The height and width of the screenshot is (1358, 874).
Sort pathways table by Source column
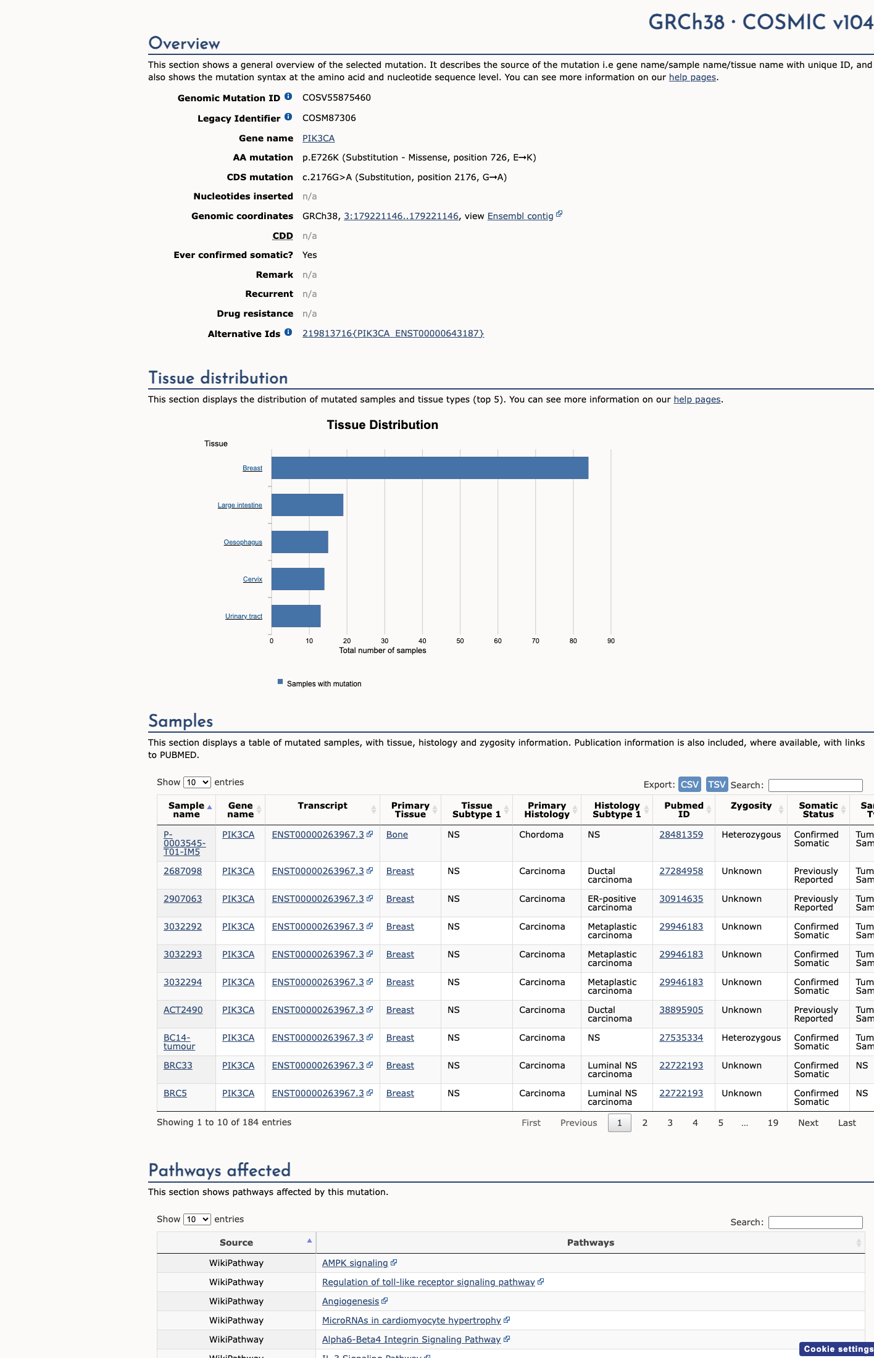point(236,1243)
